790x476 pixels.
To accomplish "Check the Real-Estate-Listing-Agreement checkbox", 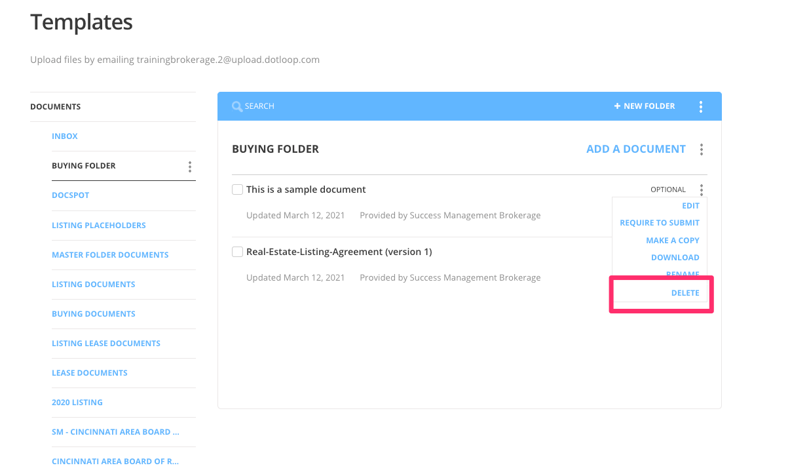I will click(237, 251).
